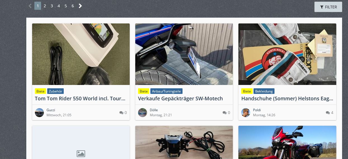Screen dimensions: 348x159
Task: Click the previous page left chevron
Action: pyautogui.click(x=30, y=6)
